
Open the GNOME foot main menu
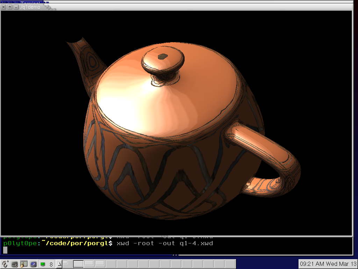[x=5, y=264]
